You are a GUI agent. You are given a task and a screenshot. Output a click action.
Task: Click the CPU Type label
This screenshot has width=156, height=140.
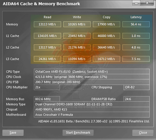coord(13,72)
